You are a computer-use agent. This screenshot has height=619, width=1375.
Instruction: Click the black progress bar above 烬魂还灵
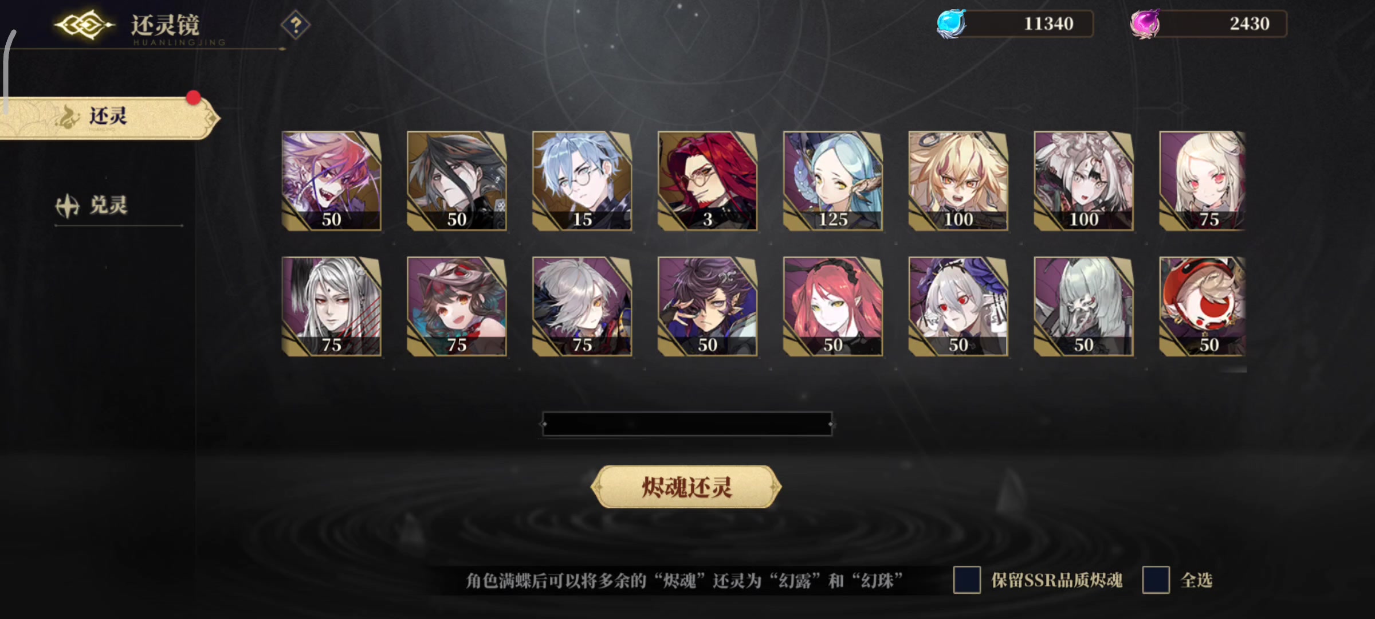(687, 424)
